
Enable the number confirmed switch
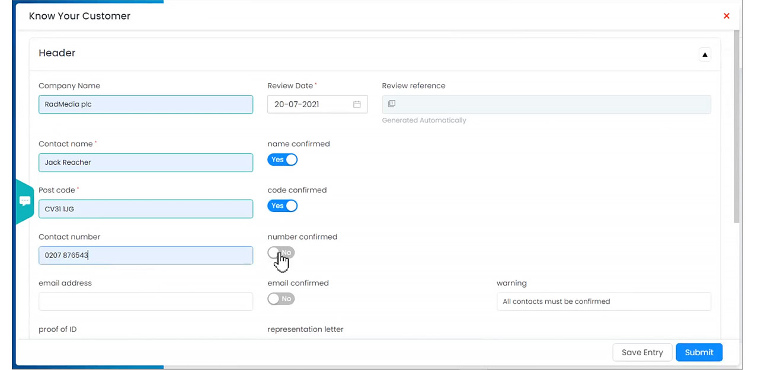pos(281,253)
